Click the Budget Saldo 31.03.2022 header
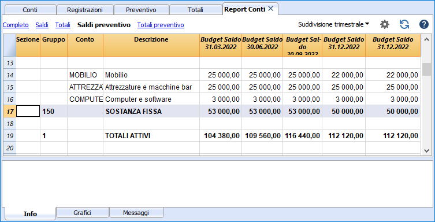Viewport: 435px width, 222px height. tap(221, 45)
